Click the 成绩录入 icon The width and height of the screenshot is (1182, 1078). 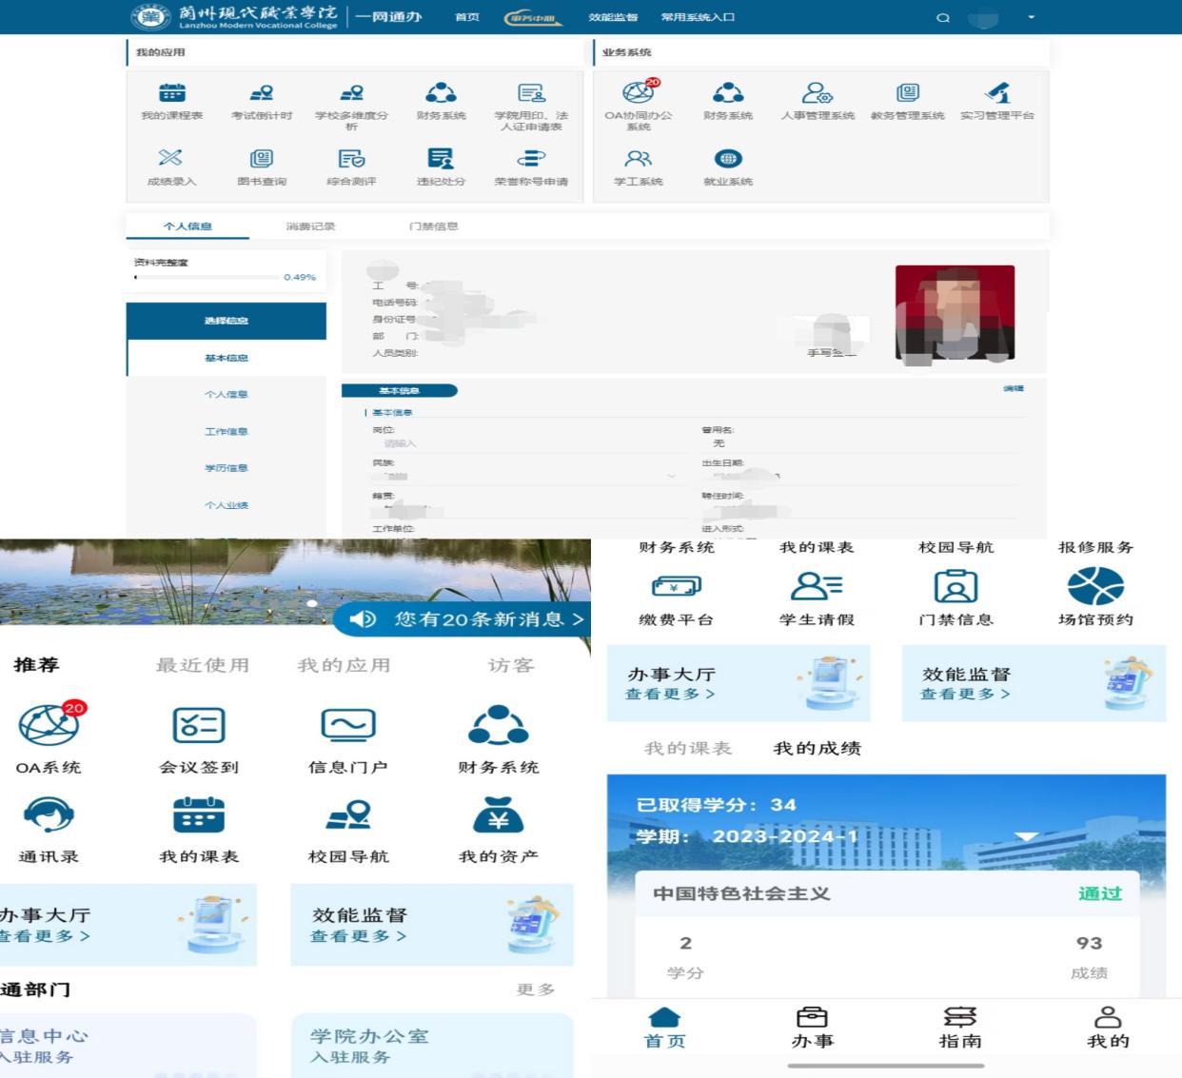(171, 159)
